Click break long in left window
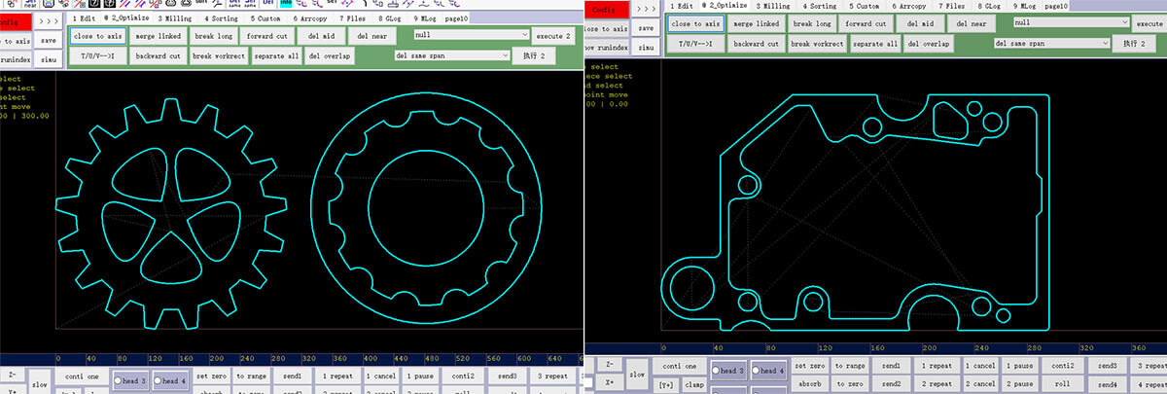 click(213, 36)
